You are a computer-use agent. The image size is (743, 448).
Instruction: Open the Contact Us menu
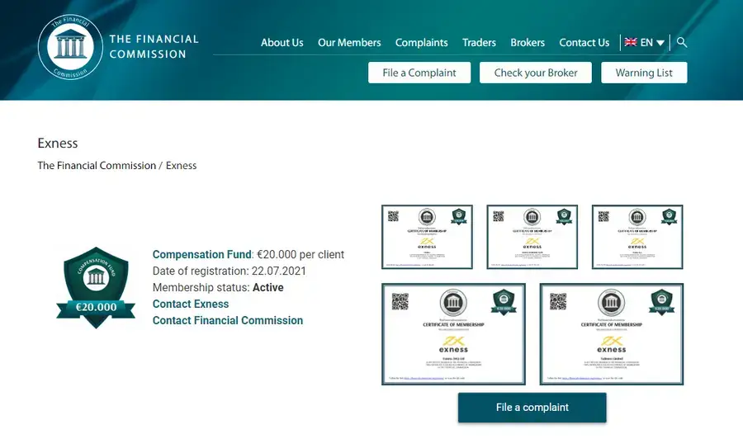[584, 43]
